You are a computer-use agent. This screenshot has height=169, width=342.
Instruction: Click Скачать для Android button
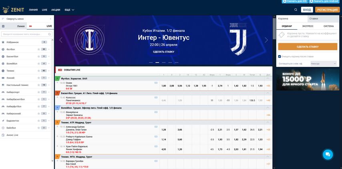click(x=324, y=1)
